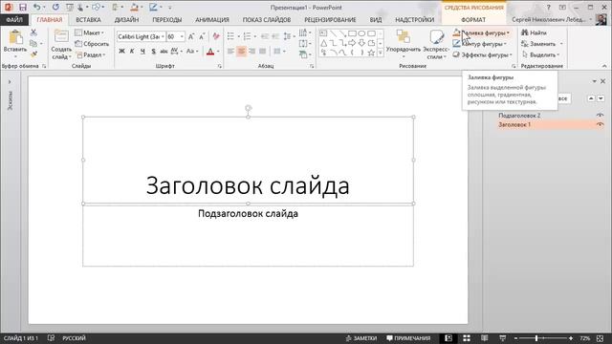Toggle strikethrough (abc) formatting
The width and height of the screenshot is (612, 344).
[x=164, y=51]
